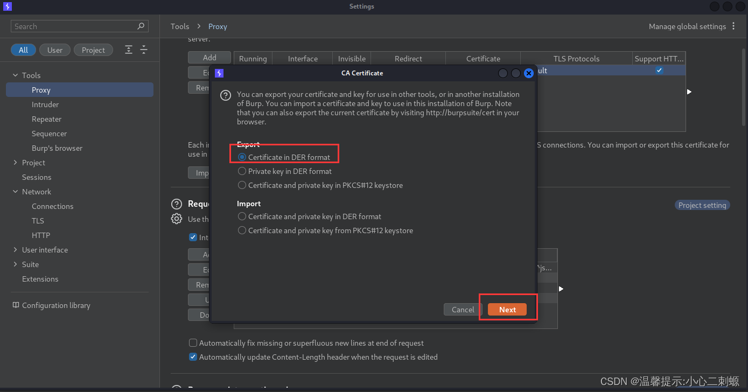Click the Invisible column header
Screen dimensions: 748x392
pyautogui.click(x=352, y=59)
